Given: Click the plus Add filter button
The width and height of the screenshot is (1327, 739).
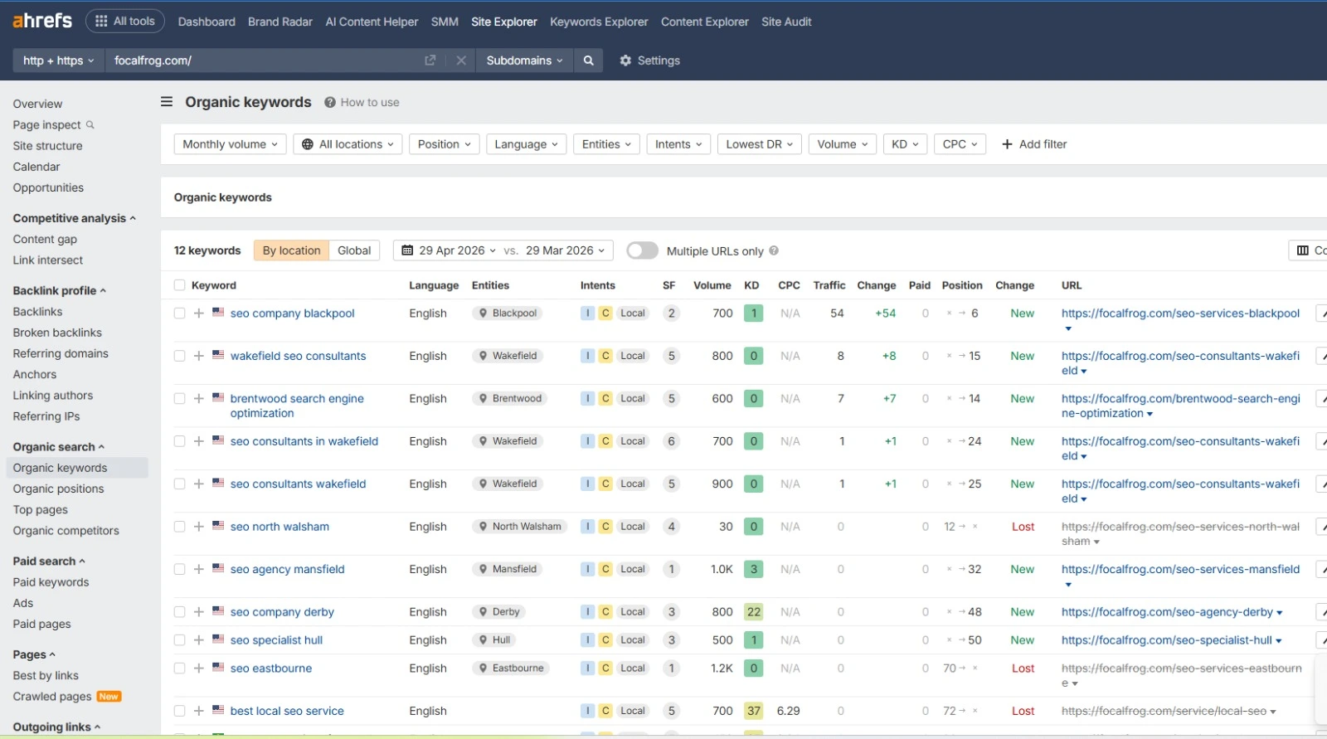Looking at the screenshot, I should [x=1033, y=144].
